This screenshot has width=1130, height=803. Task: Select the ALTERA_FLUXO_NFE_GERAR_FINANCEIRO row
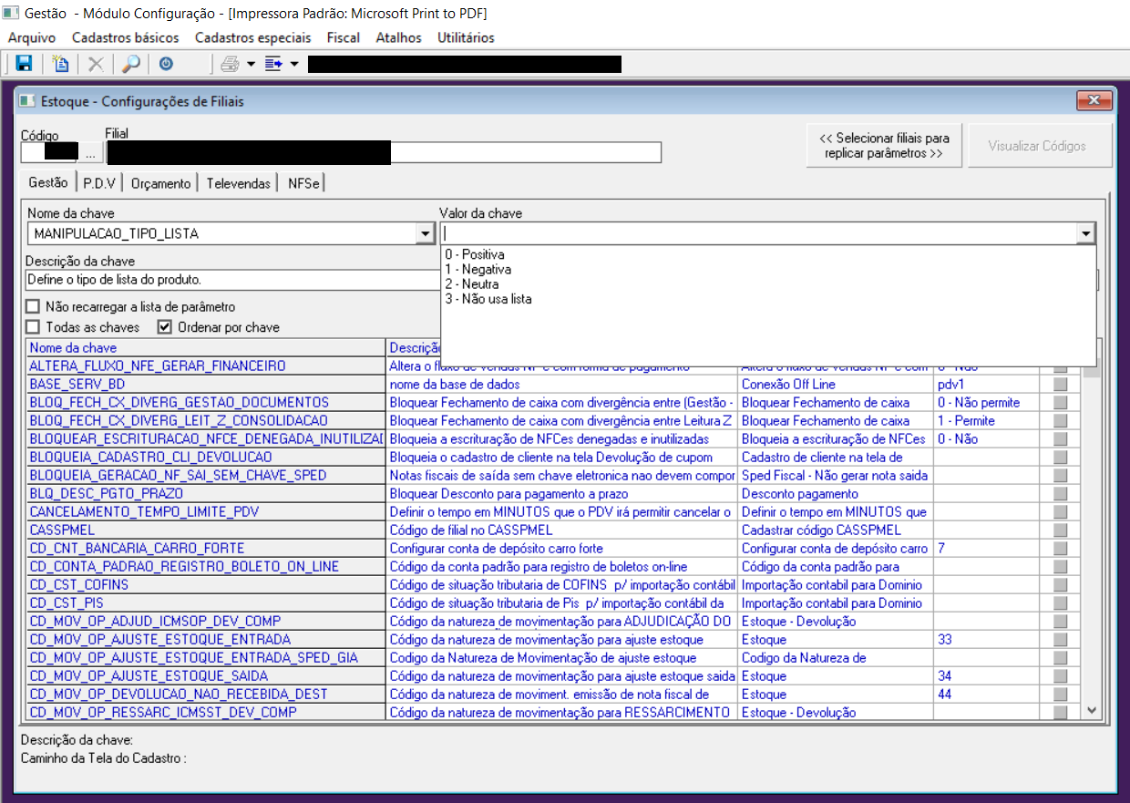pyautogui.click(x=206, y=366)
